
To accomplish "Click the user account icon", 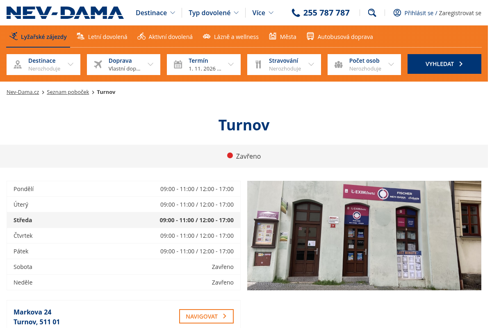I will pos(397,13).
